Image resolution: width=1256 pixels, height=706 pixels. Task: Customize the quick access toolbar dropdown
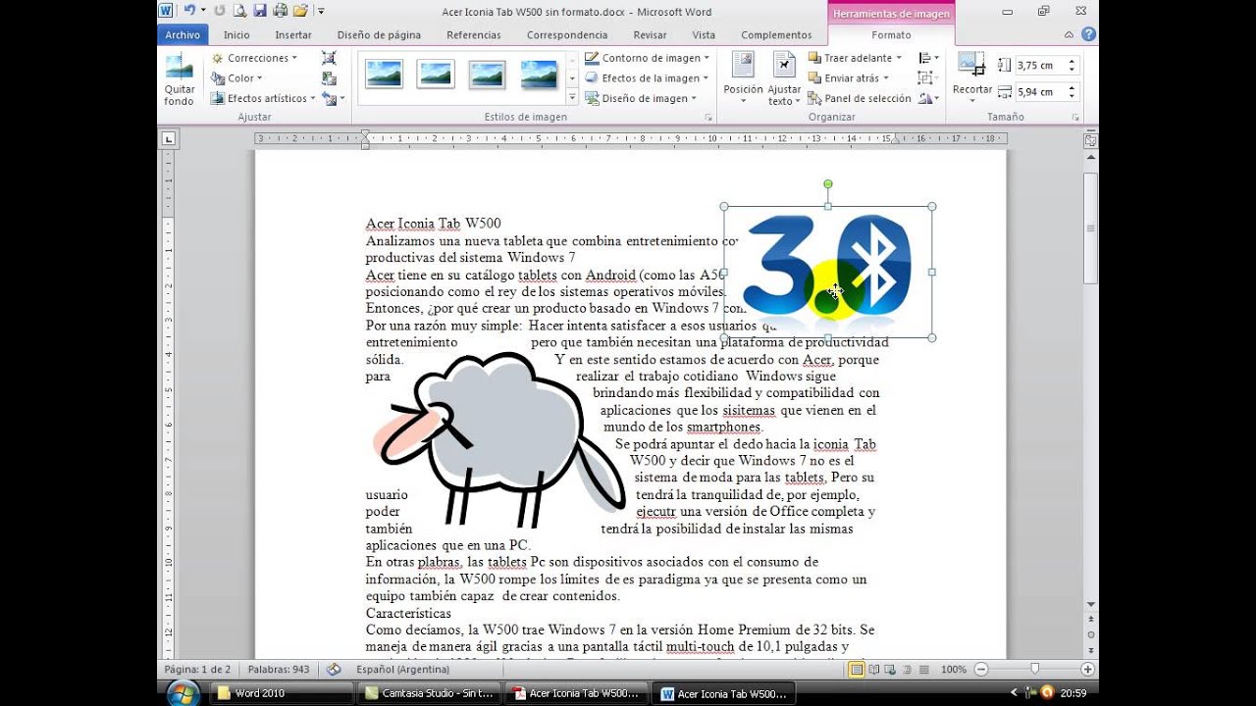point(321,11)
